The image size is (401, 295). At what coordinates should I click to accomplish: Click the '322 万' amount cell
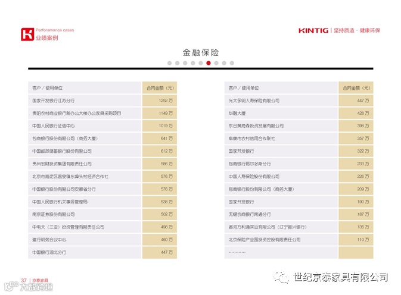click(x=356, y=151)
